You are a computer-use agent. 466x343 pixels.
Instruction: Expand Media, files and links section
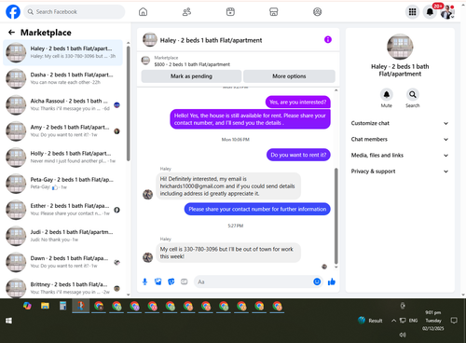pos(400,156)
